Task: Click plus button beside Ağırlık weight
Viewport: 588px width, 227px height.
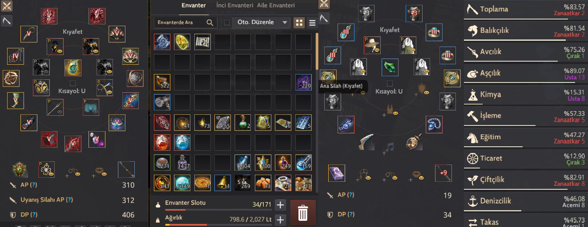Action: tap(280, 219)
